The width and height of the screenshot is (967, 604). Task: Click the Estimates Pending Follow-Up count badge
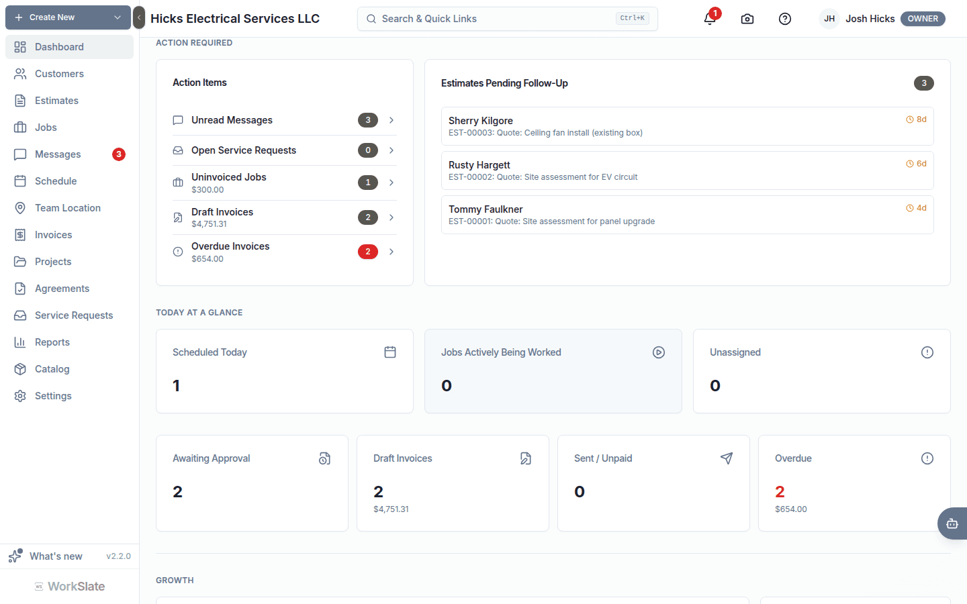(924, 83)
